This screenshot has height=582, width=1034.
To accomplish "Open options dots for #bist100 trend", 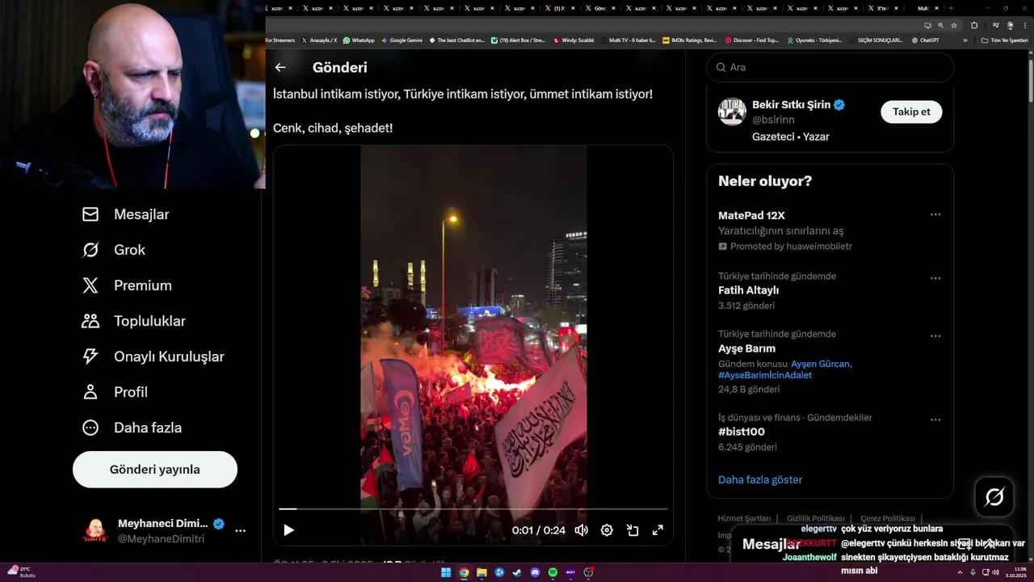I will pos(935,420).
